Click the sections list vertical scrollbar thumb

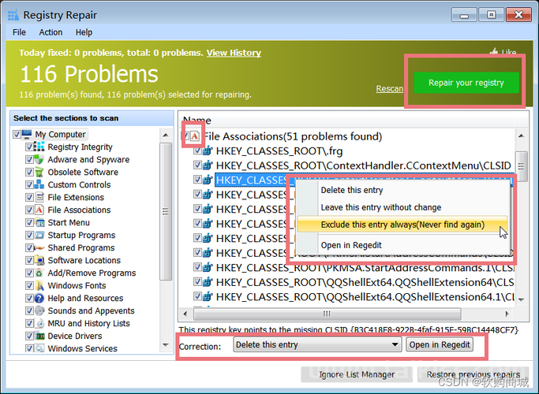166,211
